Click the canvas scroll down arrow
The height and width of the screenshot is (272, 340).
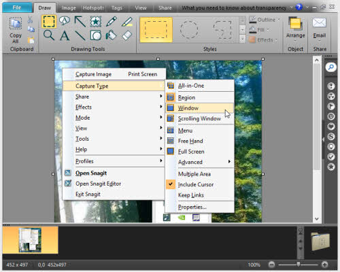tap(317, 219)
